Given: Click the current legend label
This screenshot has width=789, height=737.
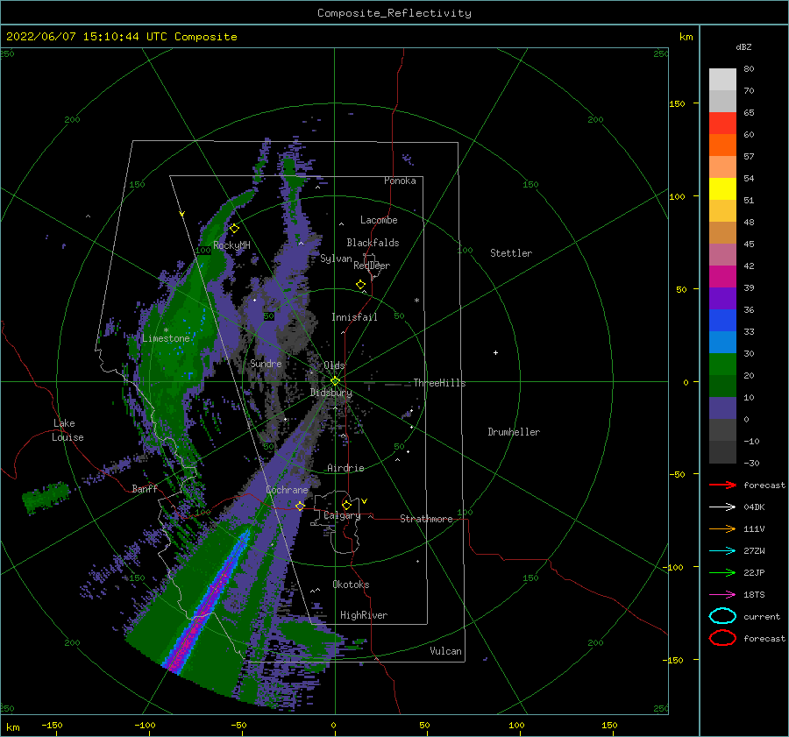Looking at the screenshot, I should [x=762, y=616].
